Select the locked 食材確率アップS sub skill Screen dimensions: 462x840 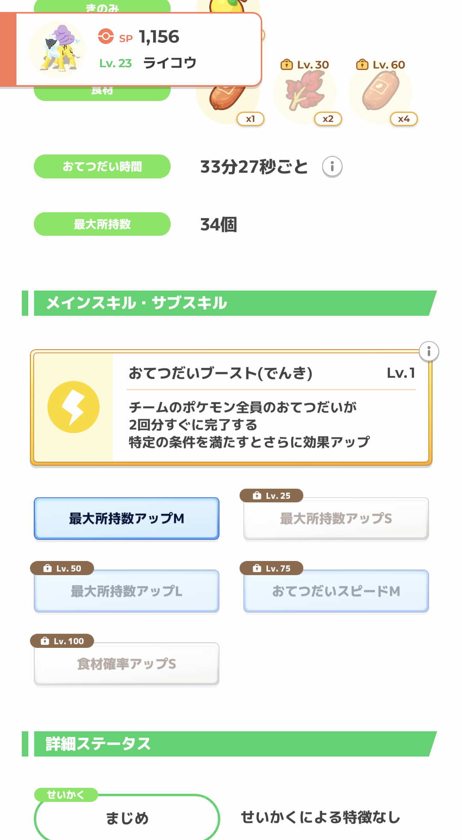pyautogui.click(x=127, y=664)
